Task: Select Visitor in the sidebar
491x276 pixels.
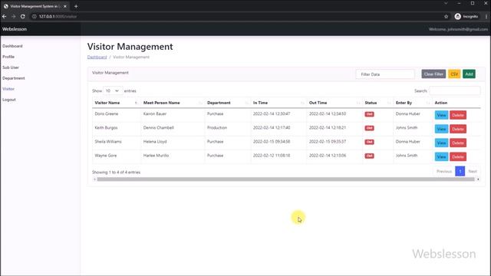Action: point(8,89)
